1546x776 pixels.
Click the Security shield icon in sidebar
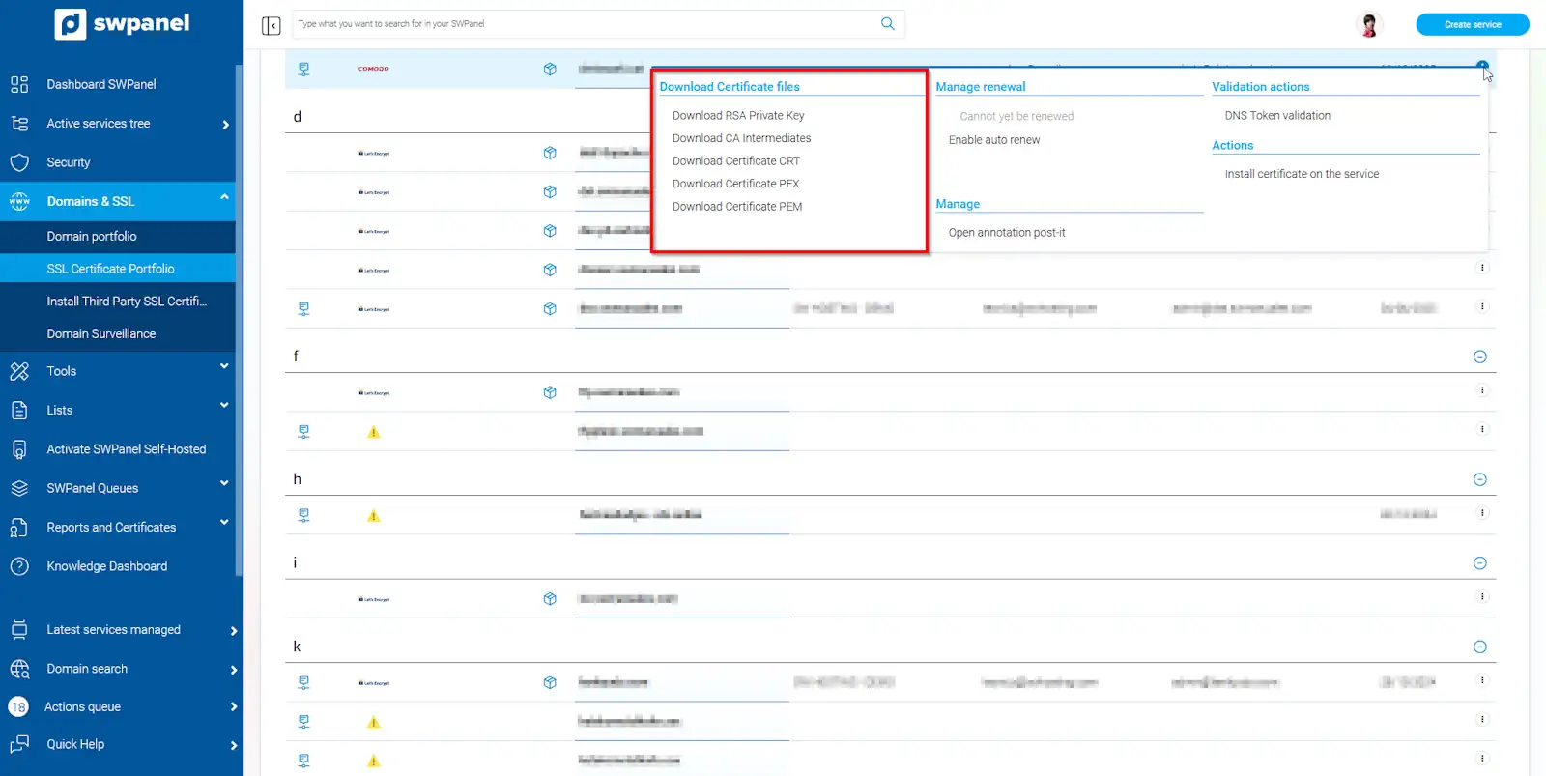pyautogui.click(x=19, y=162)
